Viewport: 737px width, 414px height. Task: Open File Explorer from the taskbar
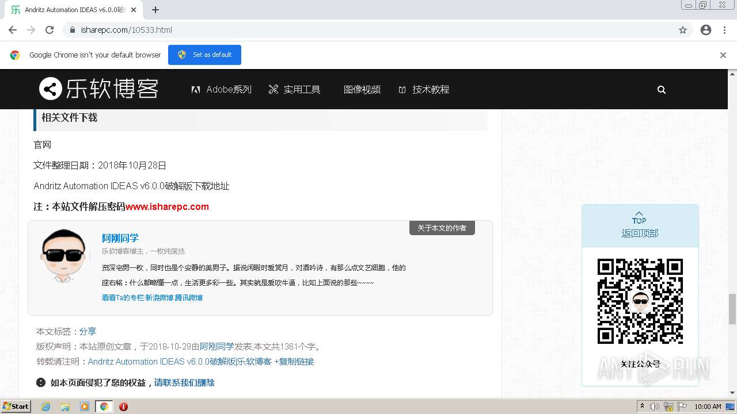(65, 407)
